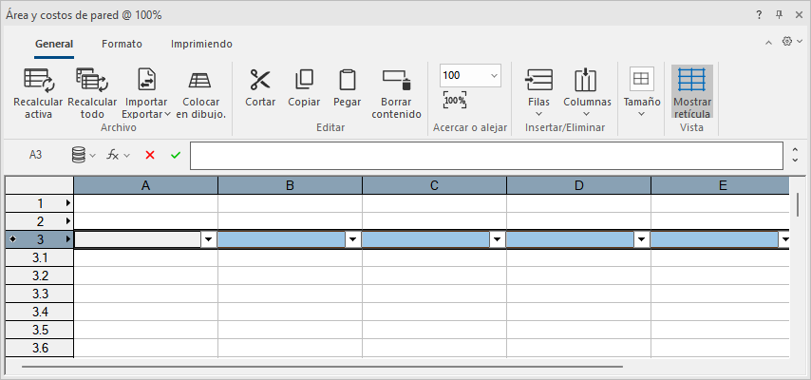Click the red X cancel entry button
This screenshot has width=811, height=380.
150,155
